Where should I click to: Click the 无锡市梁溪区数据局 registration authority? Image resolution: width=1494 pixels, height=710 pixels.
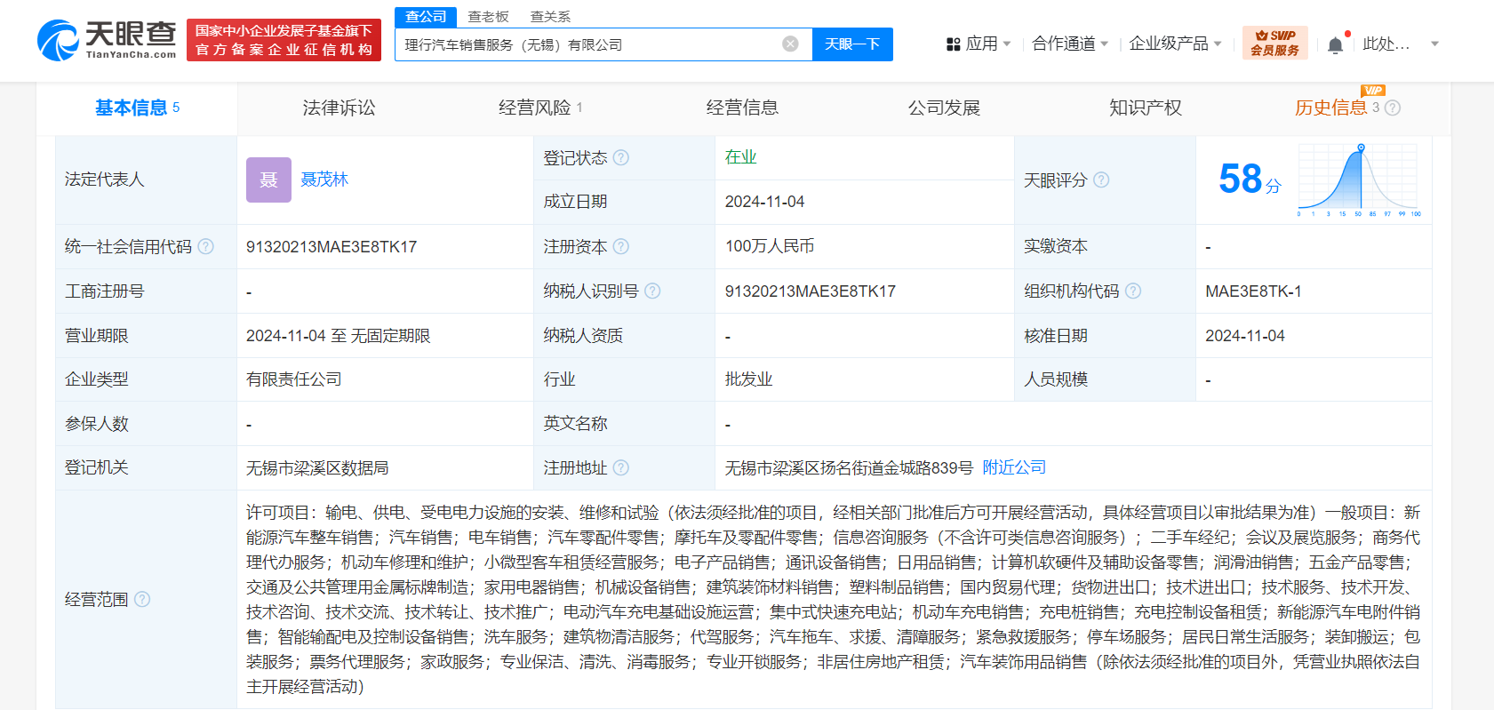(317, 467)
